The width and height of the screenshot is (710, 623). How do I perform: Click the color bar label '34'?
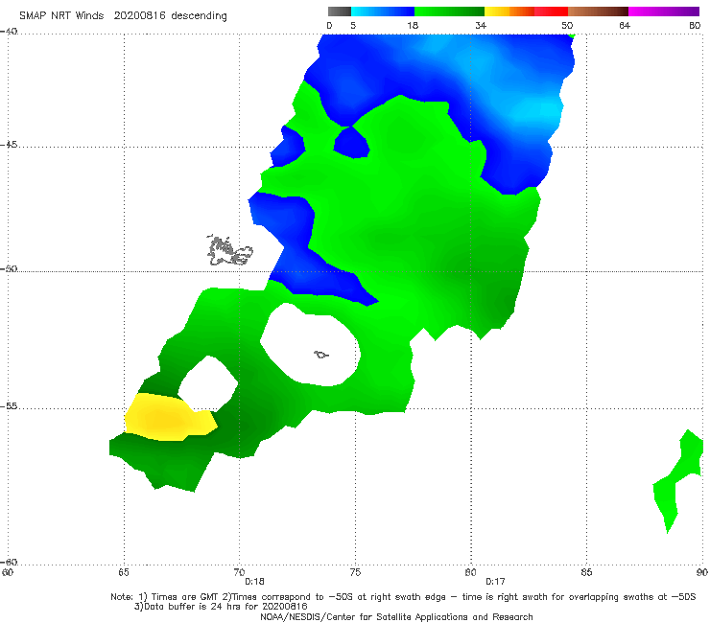(x=481, y=25)
